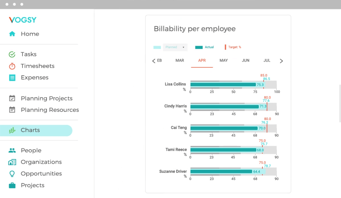
Task: Click the right chevron to view later months
Action: (x=281, y=61)
